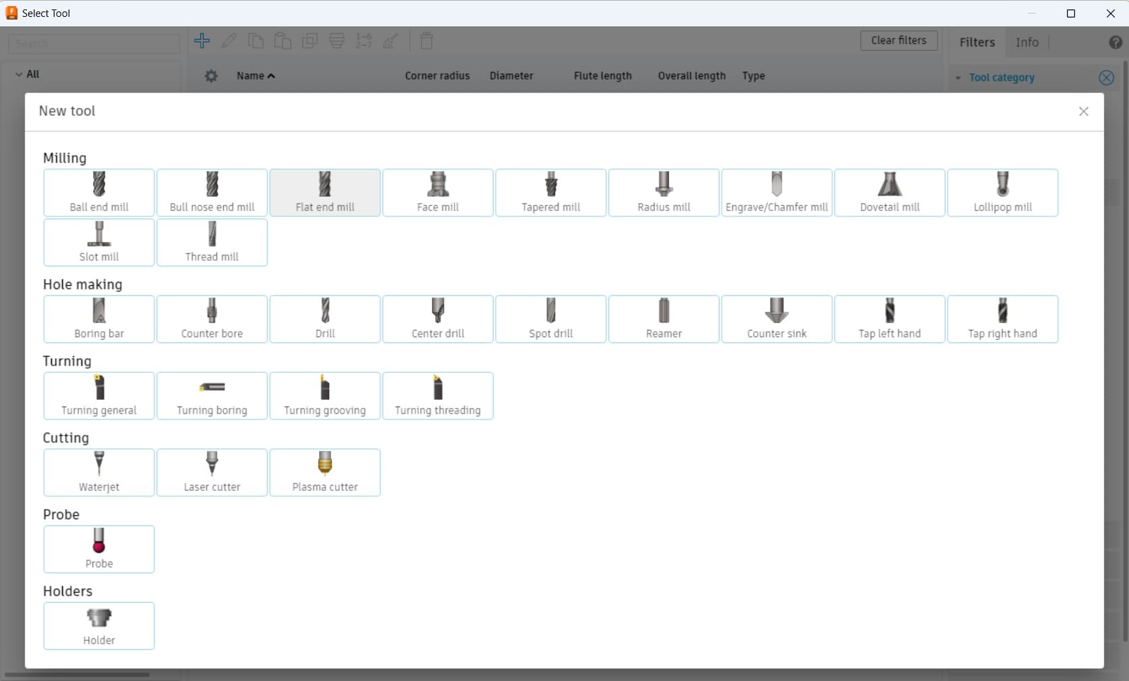Click the horizontal scrollbar at bottom
Screen dimensions: 1129x681
(77, 674)
